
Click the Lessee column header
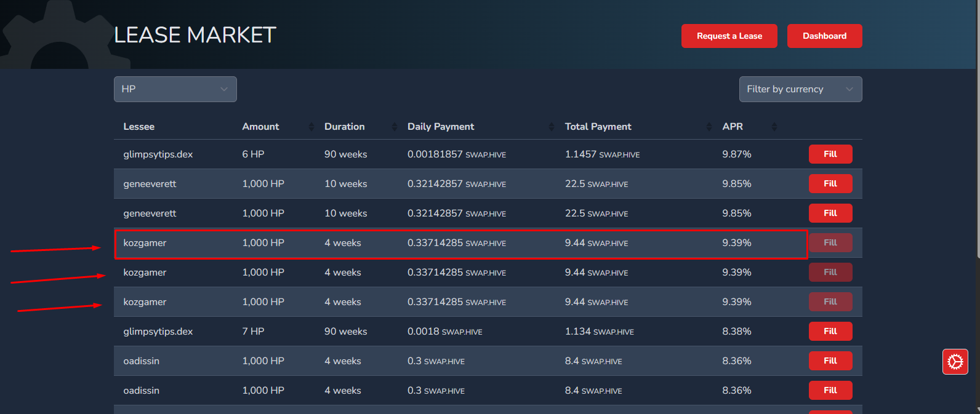[x=139, y=127]
